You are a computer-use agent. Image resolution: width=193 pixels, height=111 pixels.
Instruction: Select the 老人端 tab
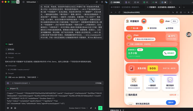[x=135, y=28]
